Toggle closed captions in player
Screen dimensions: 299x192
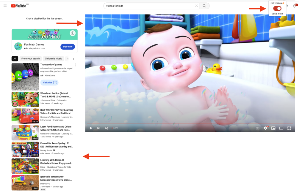[x=258, y=128]
